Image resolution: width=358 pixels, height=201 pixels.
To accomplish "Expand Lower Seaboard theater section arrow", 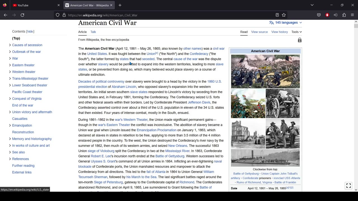I will point(10,85).
